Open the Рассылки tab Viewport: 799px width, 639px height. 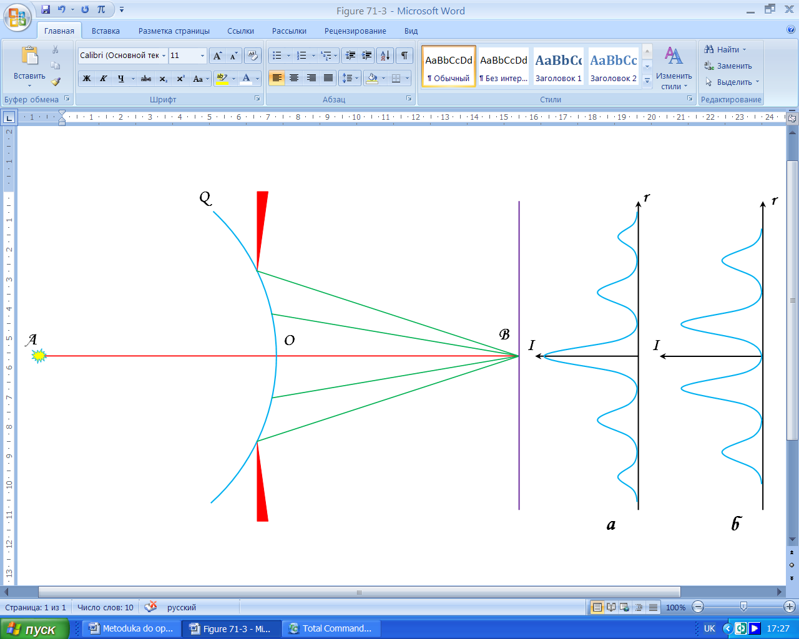point(289,31)
